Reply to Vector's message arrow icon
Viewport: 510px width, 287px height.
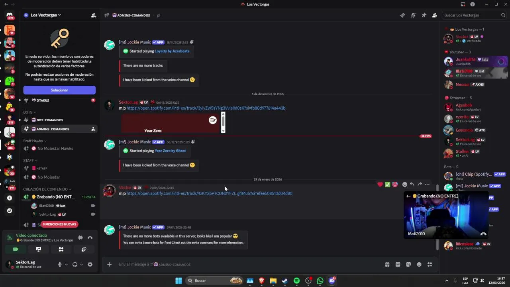pyautogui.click(x=412, y=184)
